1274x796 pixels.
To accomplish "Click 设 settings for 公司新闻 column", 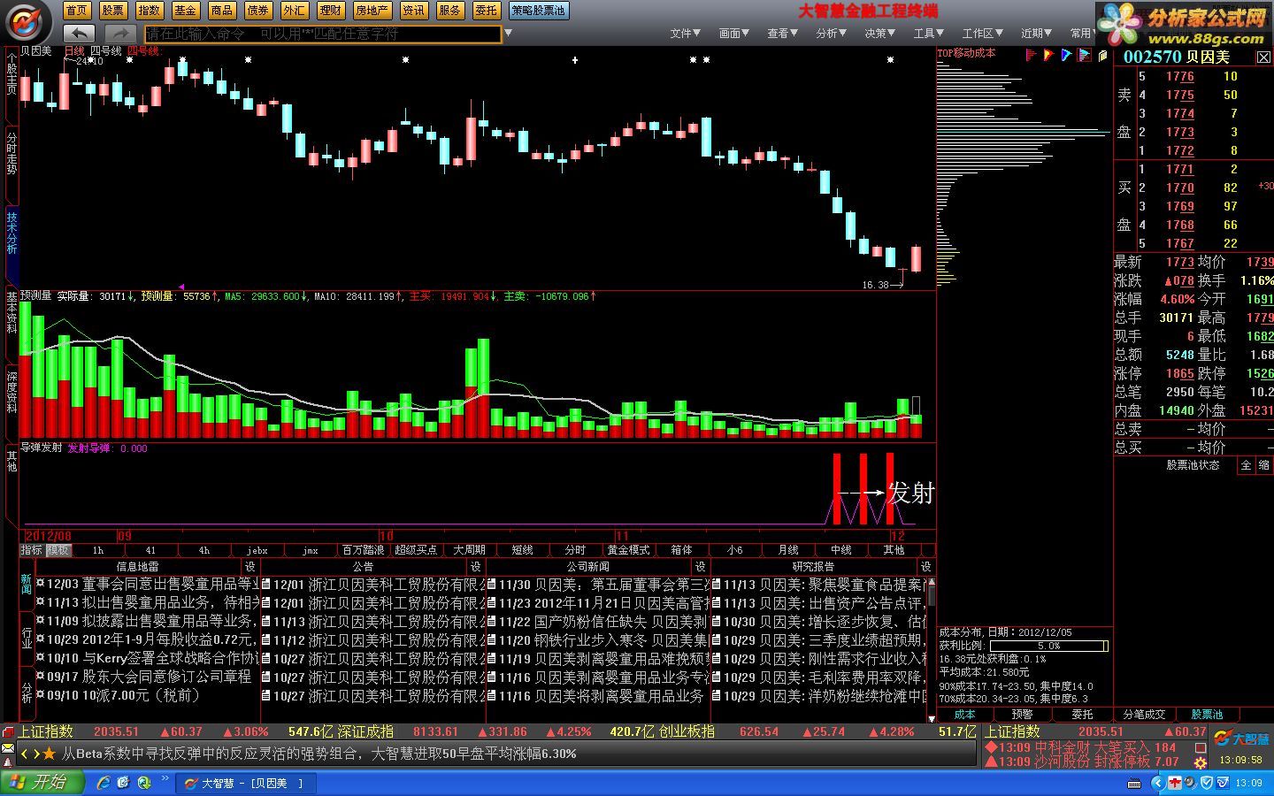I will point(701,567).
